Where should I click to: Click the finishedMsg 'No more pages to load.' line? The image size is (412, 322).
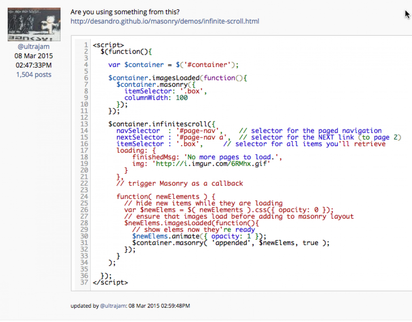tap(207, 157)
